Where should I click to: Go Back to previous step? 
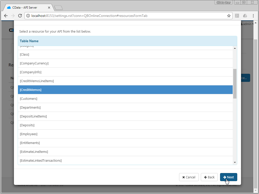tap(209, 177)
